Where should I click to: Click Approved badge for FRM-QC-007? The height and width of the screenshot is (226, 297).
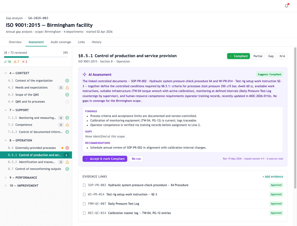point(276,204)
